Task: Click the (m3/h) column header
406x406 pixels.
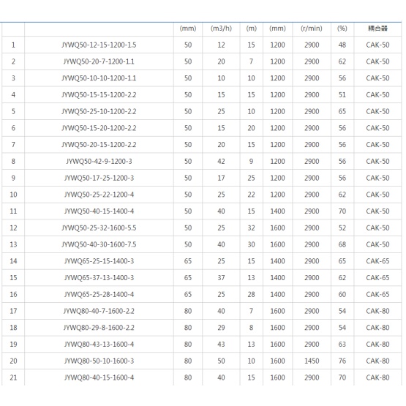Action: click(221, 29)
